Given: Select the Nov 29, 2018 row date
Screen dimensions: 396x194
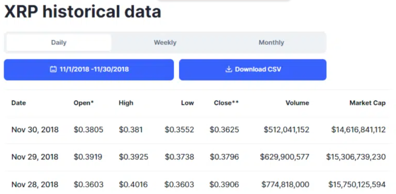Looking at the screenshot, I should [x=35, y=157].
